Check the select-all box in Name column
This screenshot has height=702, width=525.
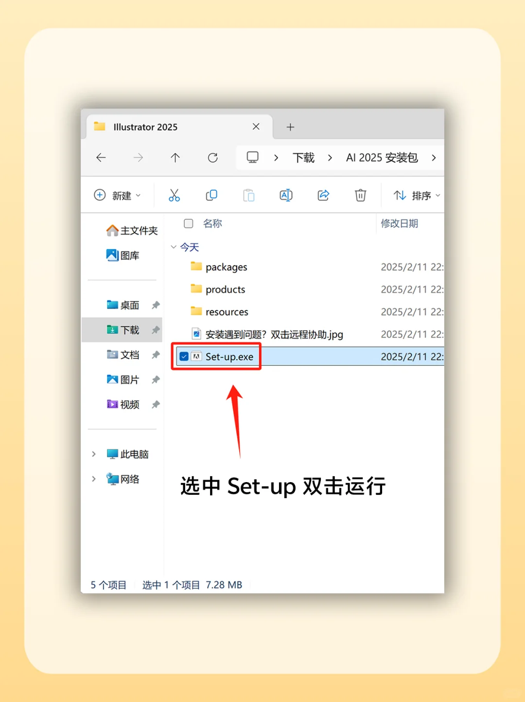[188, 224]
